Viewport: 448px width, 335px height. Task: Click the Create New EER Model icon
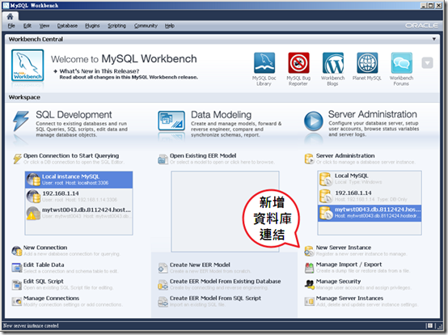coord(163,268)
